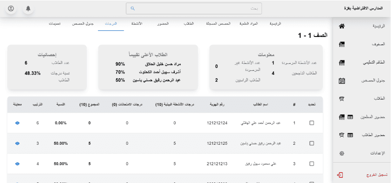
Task: Click the 48.33% statistics value
Action: (x=33, y=73)
